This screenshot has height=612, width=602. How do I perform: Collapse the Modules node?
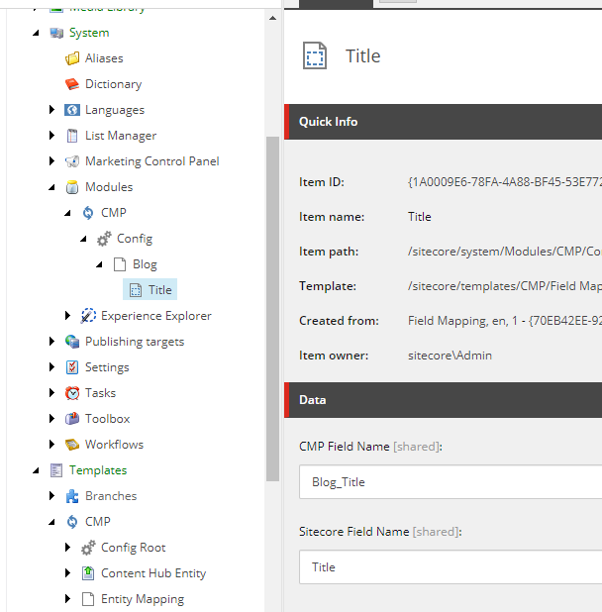tap(51, 188)
